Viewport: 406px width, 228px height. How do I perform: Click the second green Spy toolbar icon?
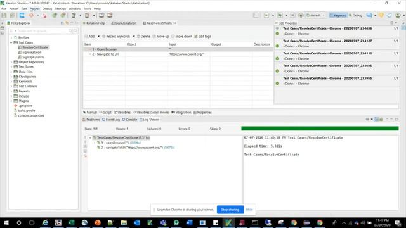tap(63, 15)
